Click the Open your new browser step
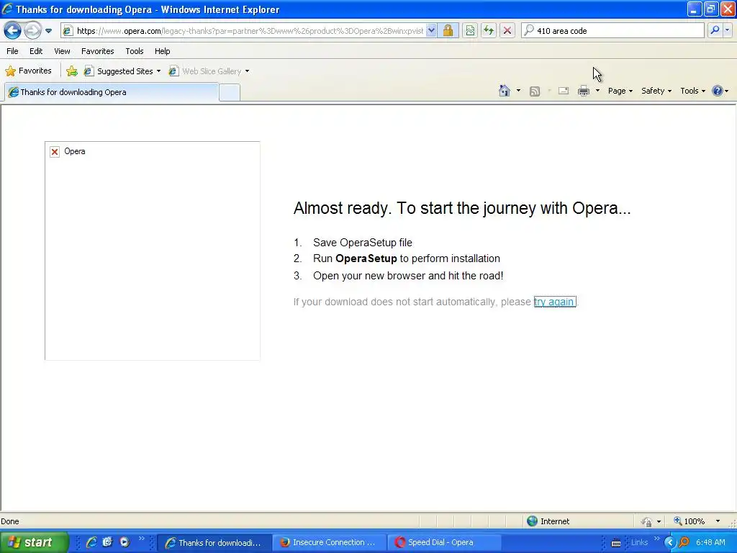737x553 pixels. (408, 276)
